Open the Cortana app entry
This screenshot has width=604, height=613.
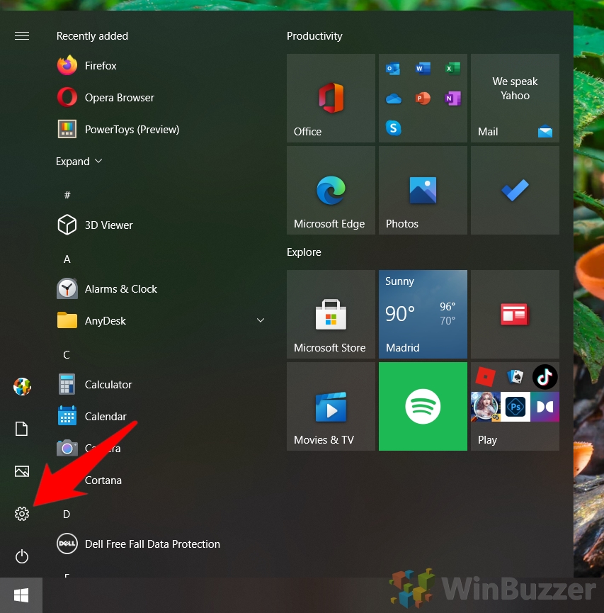(103, 480)
